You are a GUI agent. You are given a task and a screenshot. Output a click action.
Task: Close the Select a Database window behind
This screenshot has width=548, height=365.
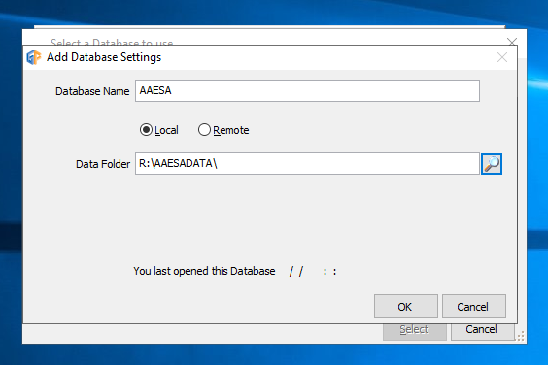coord(512,42)
